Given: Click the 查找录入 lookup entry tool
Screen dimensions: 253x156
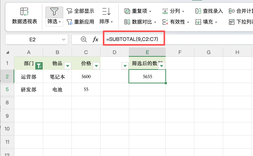Looking at the screenshot, I should 209,11.
